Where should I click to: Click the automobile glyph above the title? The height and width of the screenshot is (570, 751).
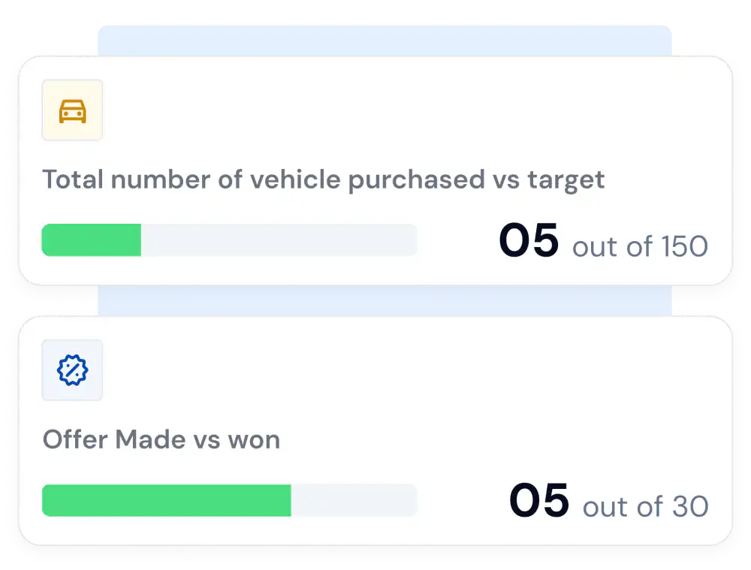point(72,110)
